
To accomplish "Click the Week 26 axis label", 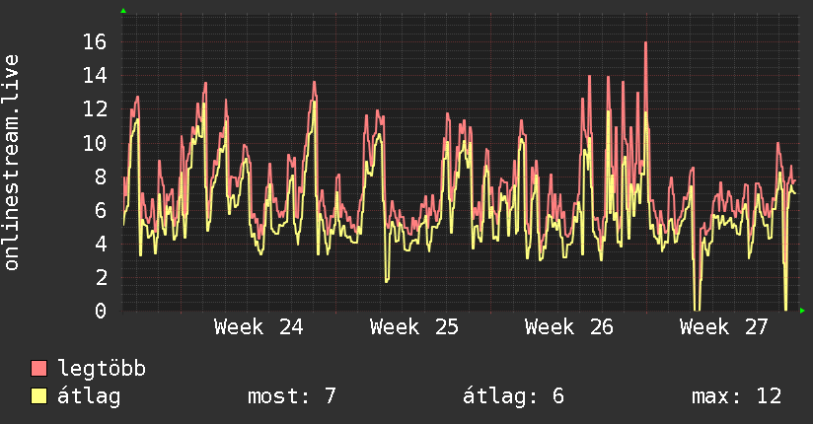I will point(569,327).
